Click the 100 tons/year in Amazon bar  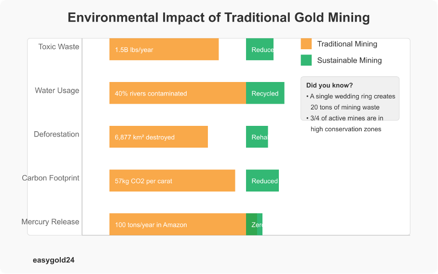pos(178,224)
